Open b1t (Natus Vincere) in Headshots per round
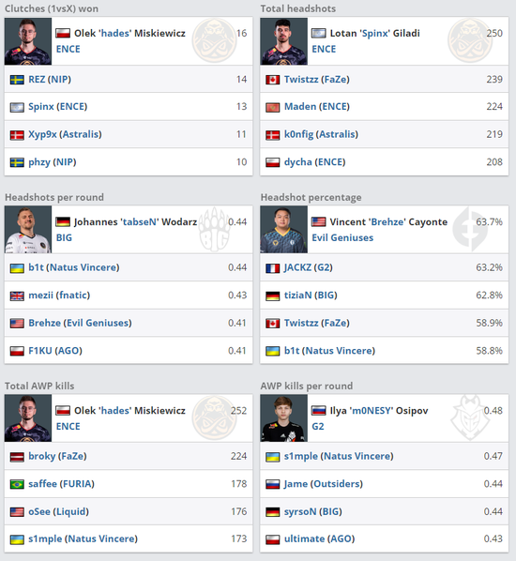The height and width of the screenshot is (561, 516). (74, 267)
